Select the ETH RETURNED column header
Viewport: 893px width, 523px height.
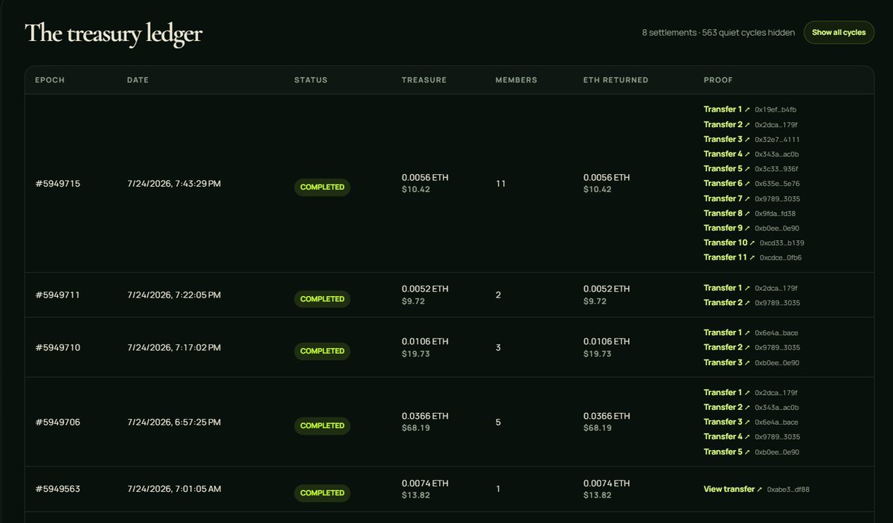616,80
